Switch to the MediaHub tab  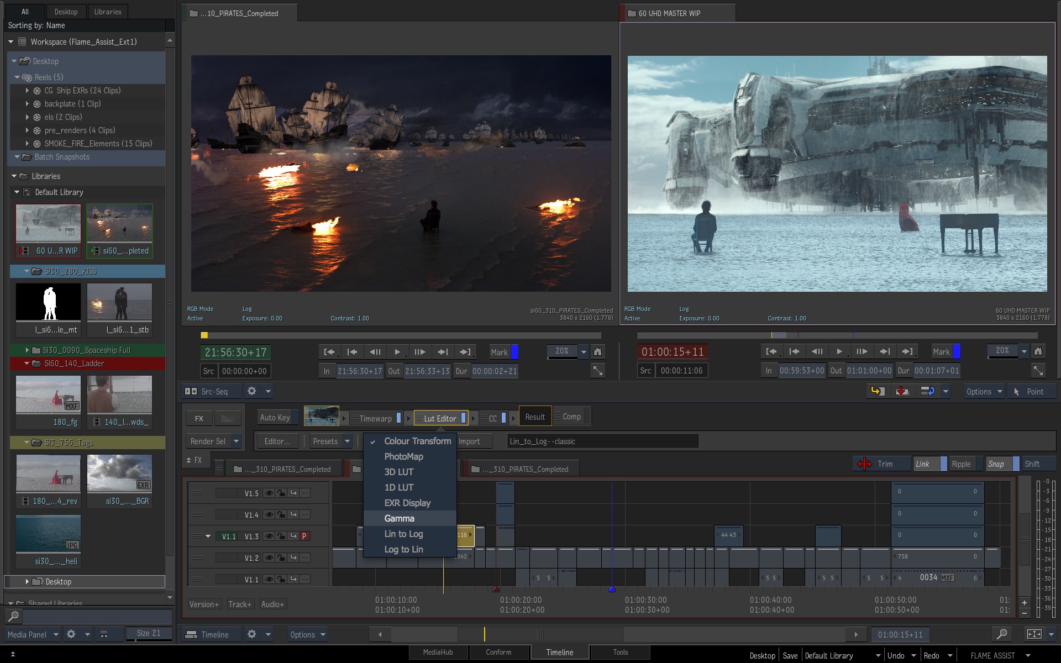(x=438, y=652)
